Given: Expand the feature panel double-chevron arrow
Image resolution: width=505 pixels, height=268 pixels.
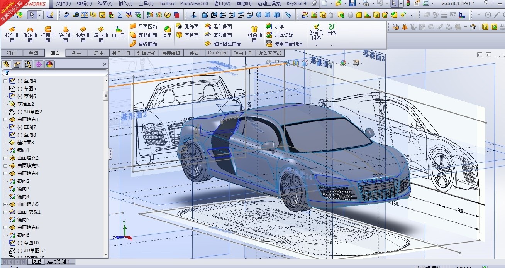Looking at the screenshot, I should point(105,64).
